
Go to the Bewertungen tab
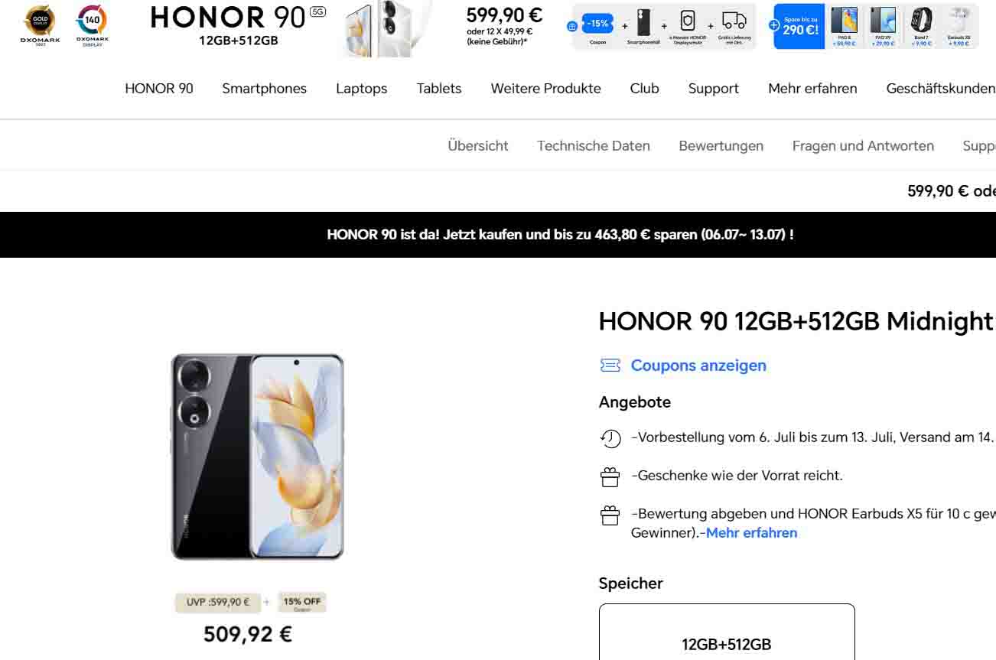coord(721,145)
